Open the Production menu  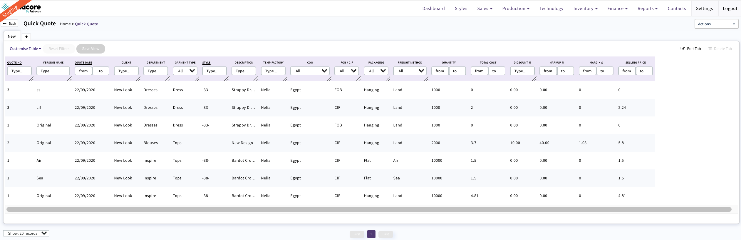coord(515,9)
